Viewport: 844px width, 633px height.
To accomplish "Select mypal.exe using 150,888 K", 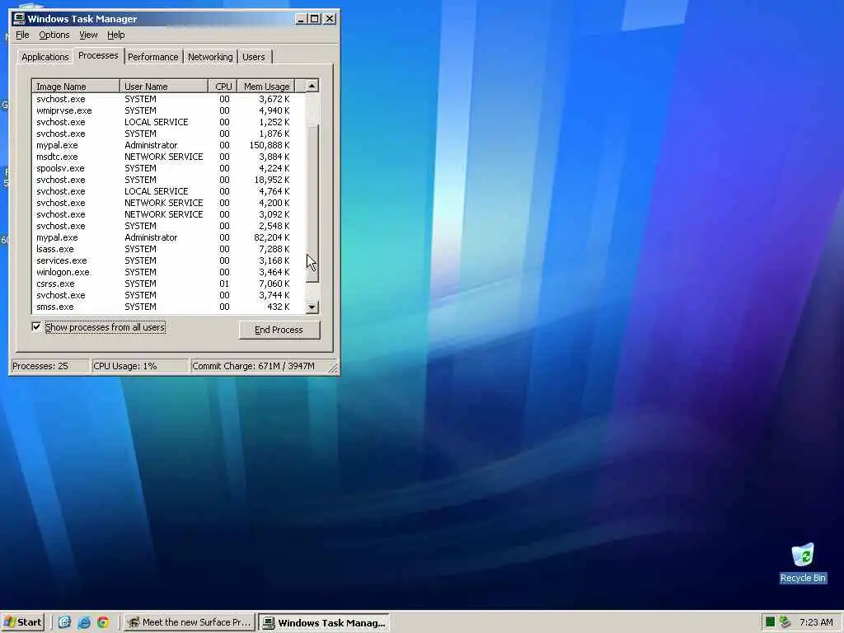I will point(168,145).
